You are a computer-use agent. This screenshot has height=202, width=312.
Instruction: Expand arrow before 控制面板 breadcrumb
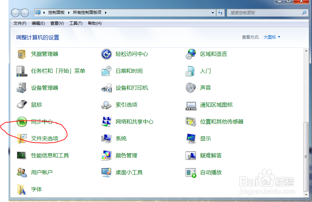coord(44,13)
